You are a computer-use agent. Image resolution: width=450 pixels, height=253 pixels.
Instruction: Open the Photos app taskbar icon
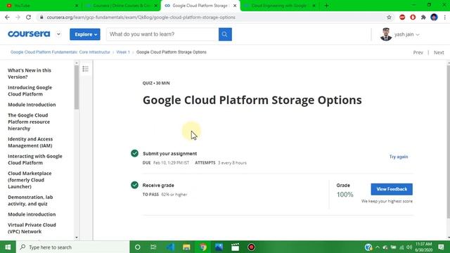(219, 247)
